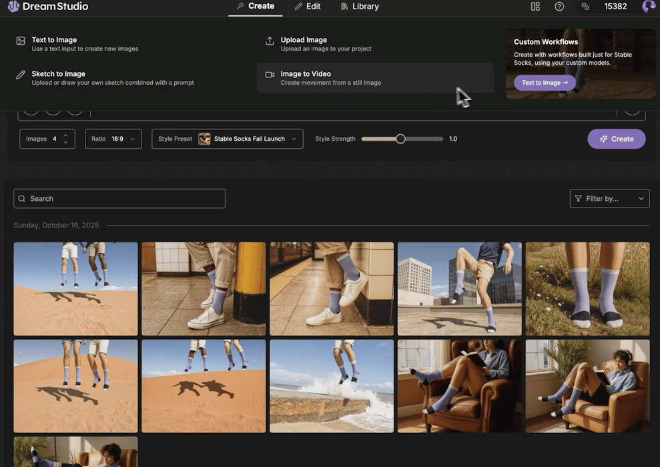Viewport: 660px width, 467px height.
Task: Click the 15382 credits balance
Action: point(615,6)
